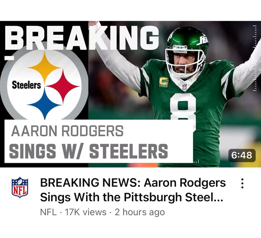Click the 6:48 duration badge
Viewport: 261px width, 238px height.
coord(242,155)
